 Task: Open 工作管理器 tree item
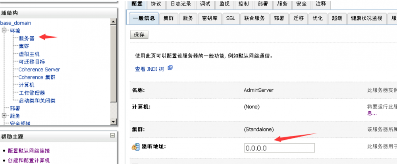coord(32,93)
